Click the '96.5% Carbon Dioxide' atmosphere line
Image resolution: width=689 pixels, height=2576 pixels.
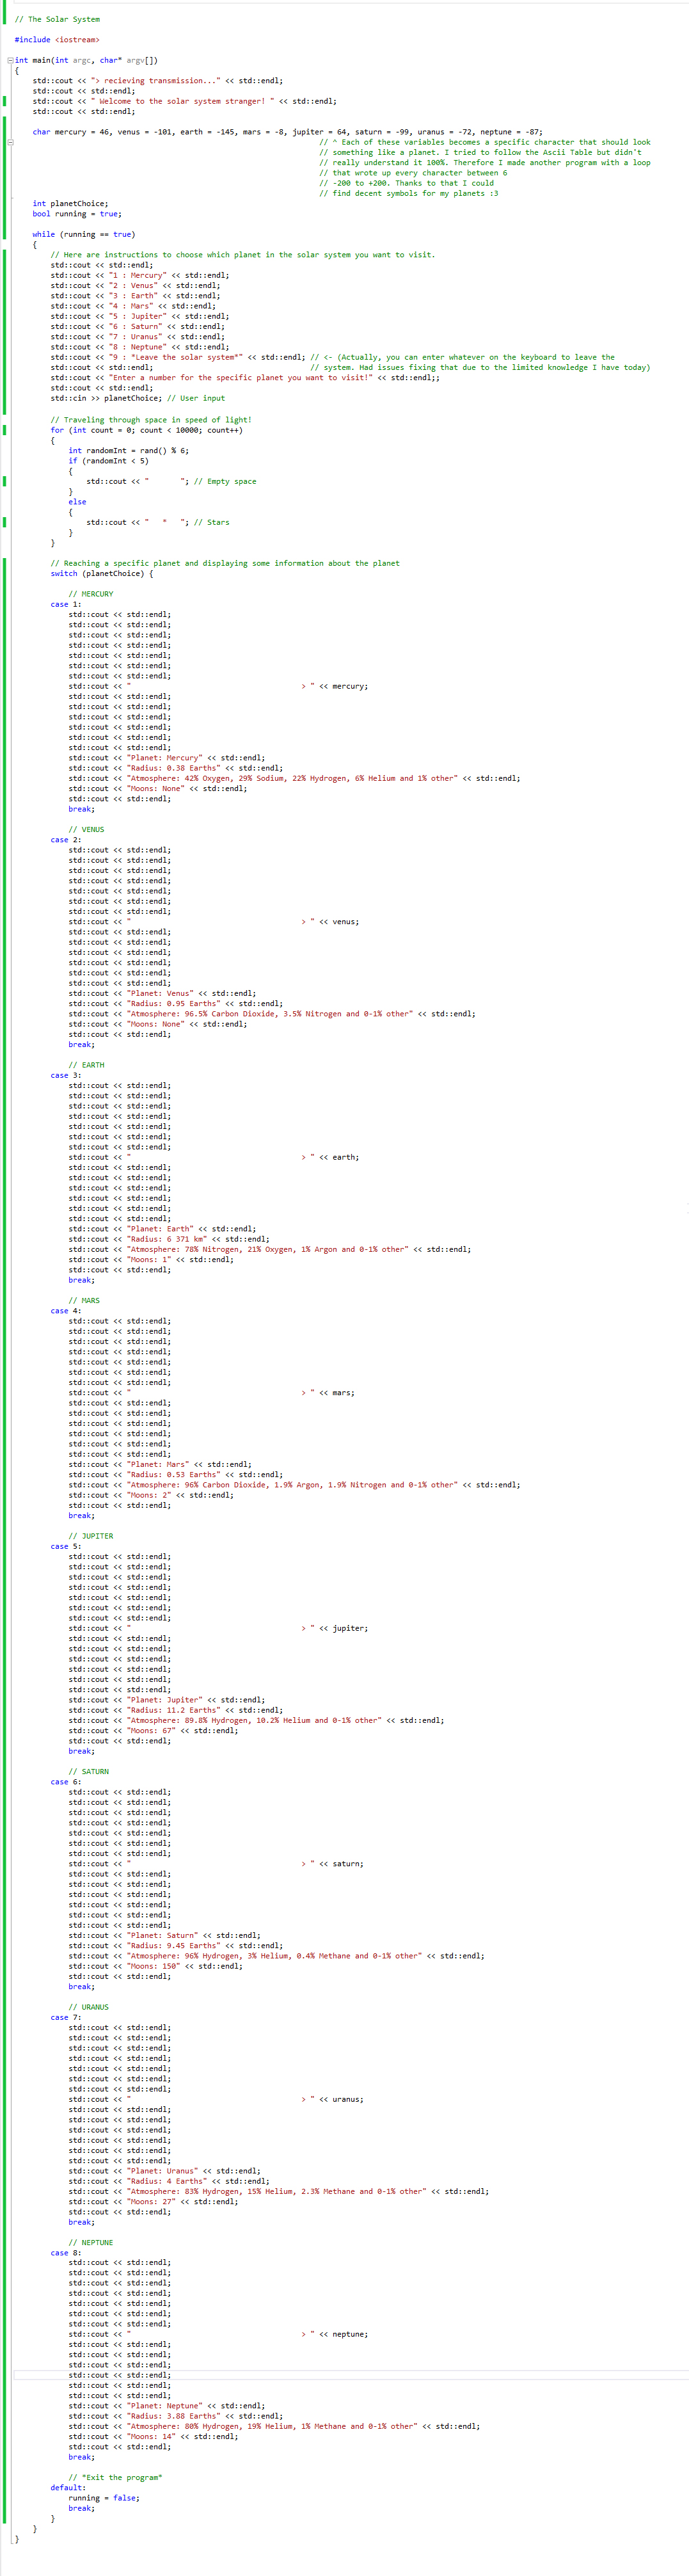[x=272, y=1014]
